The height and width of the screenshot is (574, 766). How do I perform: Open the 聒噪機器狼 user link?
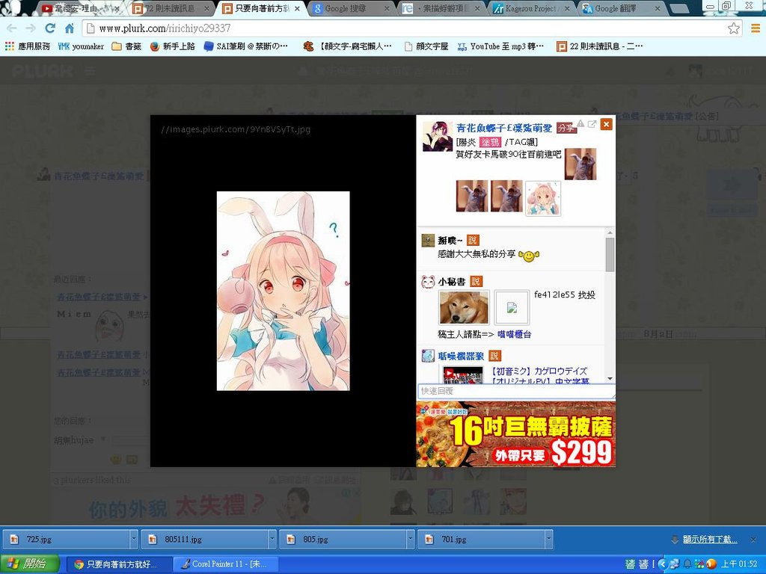tap(461, 356)
